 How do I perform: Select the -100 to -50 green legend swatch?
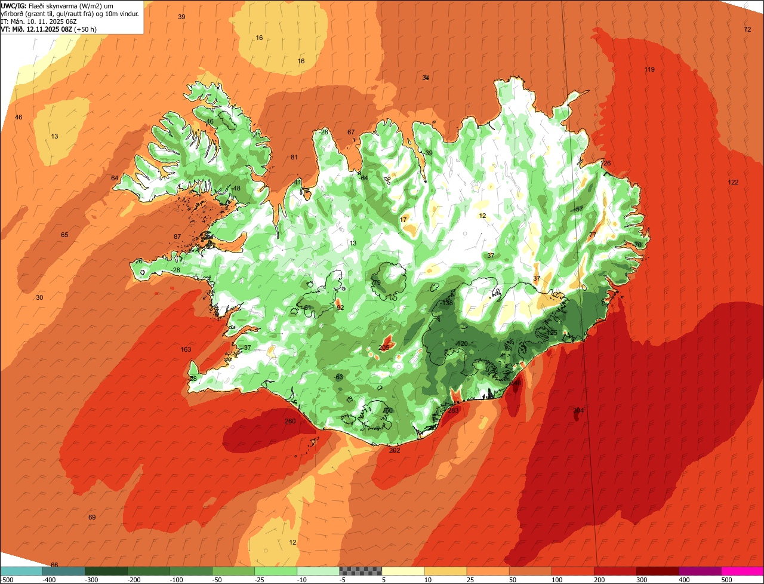tap(191, 570)
